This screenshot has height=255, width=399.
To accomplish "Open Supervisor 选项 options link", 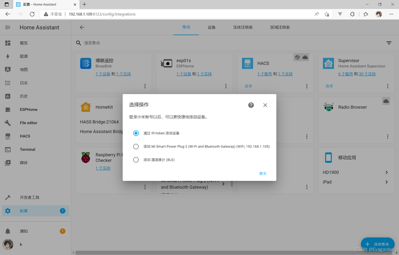I will coord(329,86).
